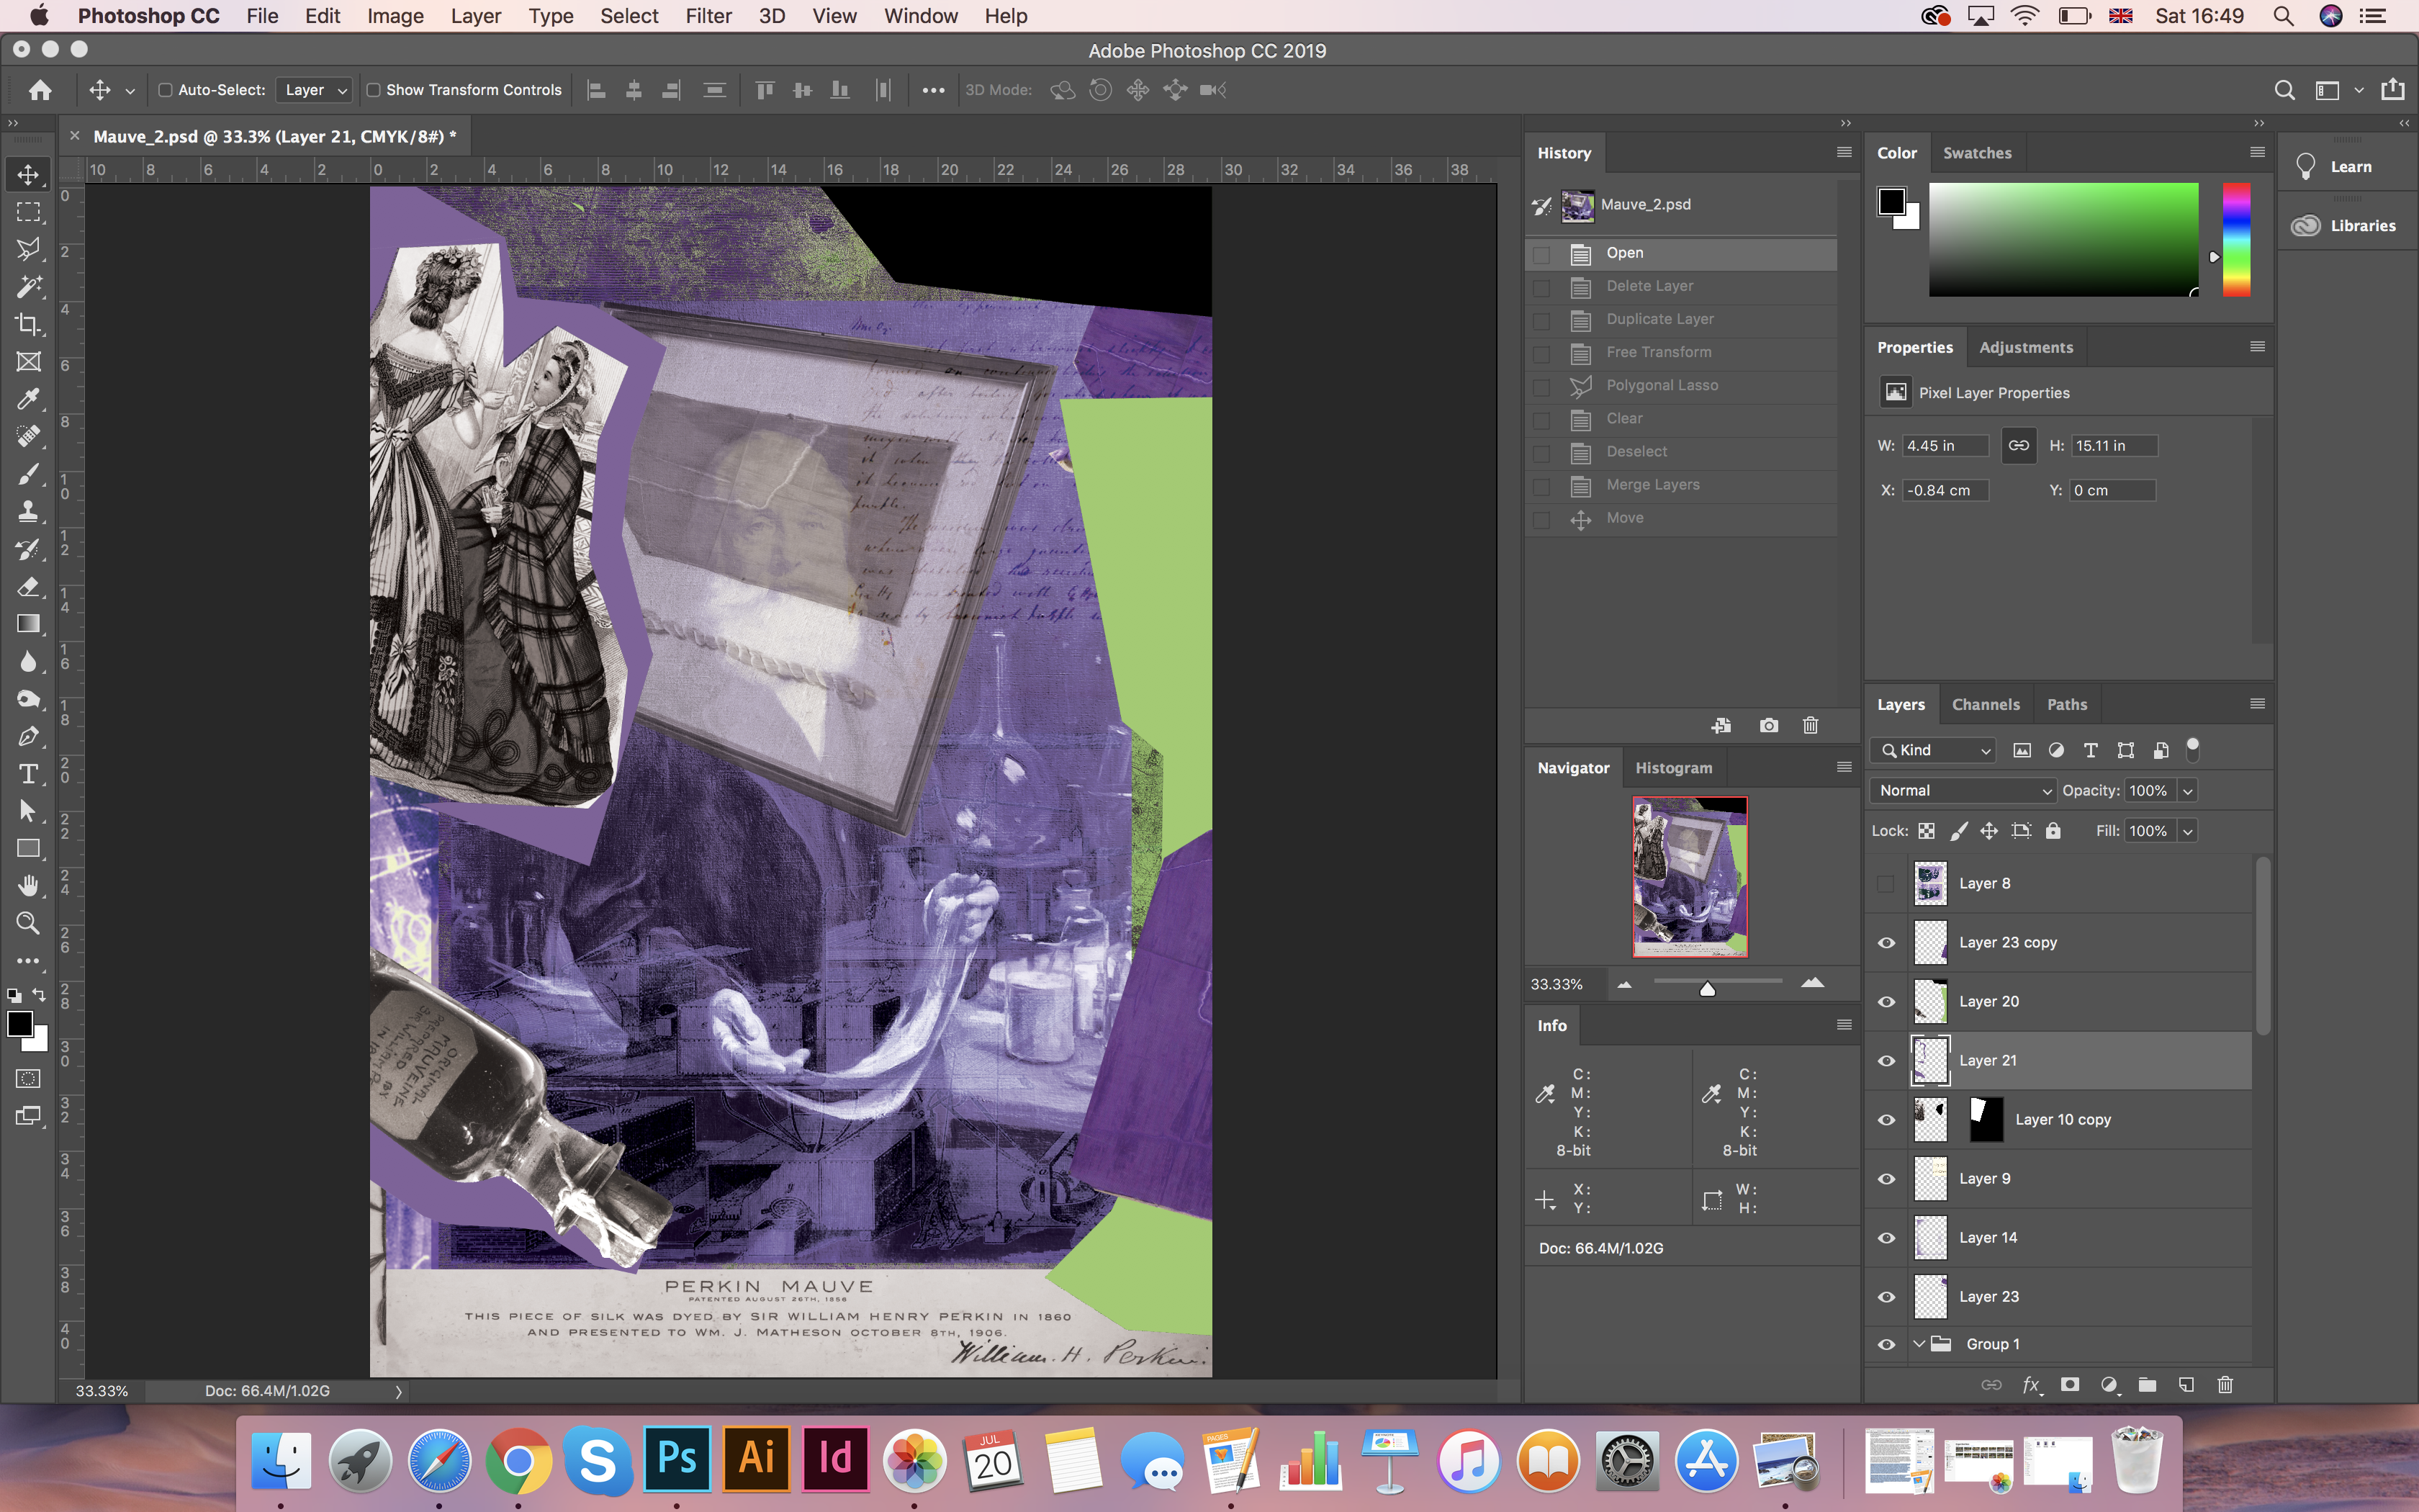Pick the Eyedropper tool
The image size is (2419, 1512).
(28, 399)
